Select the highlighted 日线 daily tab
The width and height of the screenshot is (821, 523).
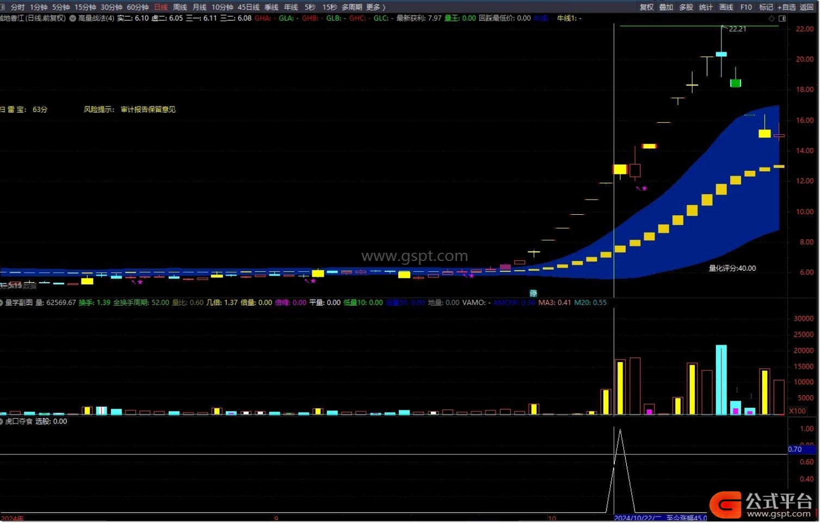[x=161, y=7]
